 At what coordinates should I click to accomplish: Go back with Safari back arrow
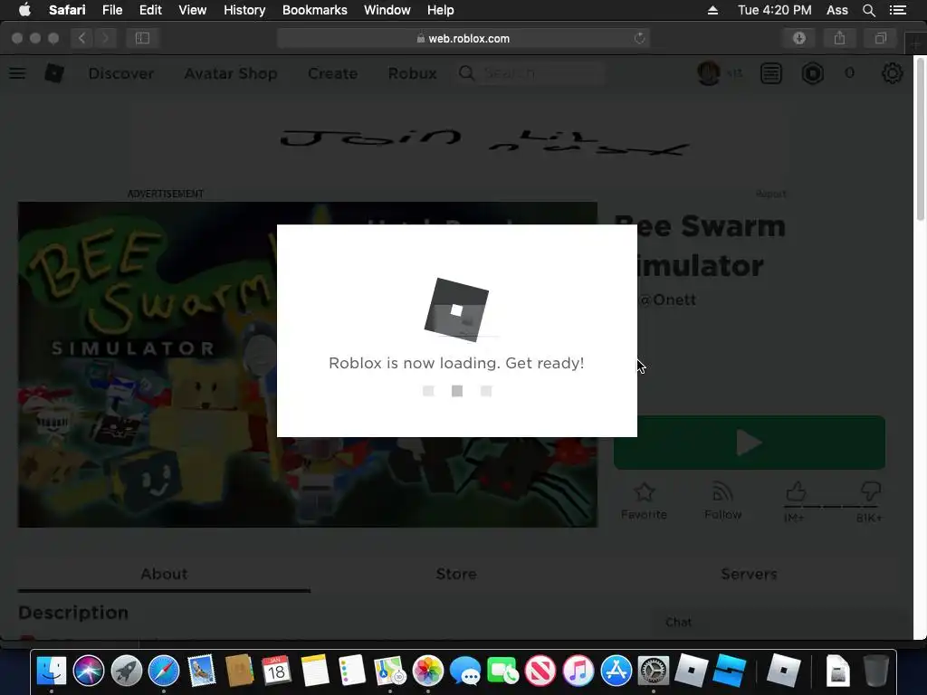click(x=82, y=38)
